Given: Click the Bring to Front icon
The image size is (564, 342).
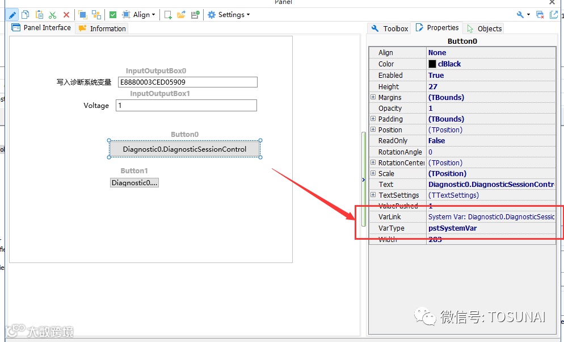Looking at the screenshot, I should tap(83, 15).
